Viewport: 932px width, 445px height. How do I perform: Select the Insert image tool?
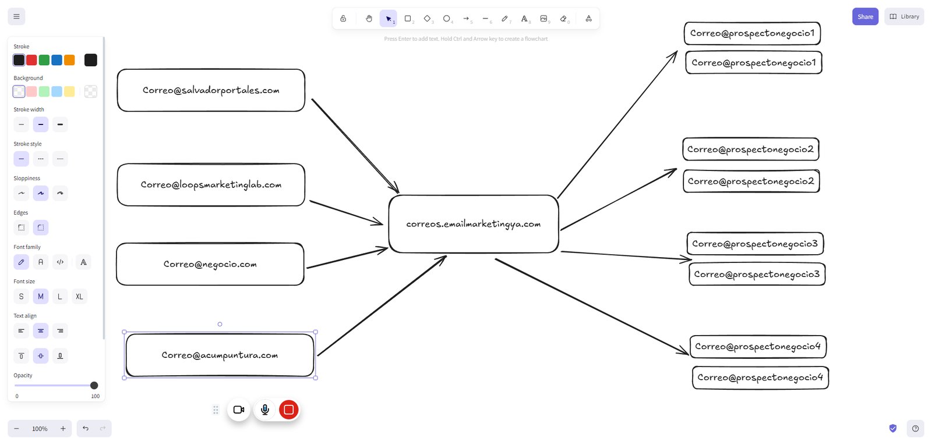click(543, 19)
